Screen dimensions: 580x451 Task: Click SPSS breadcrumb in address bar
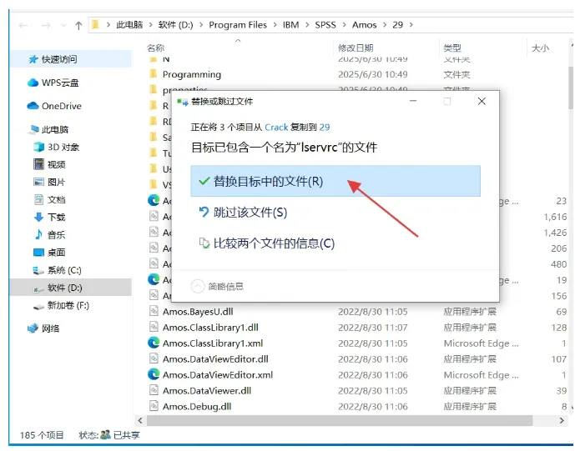tap(325, 25)
